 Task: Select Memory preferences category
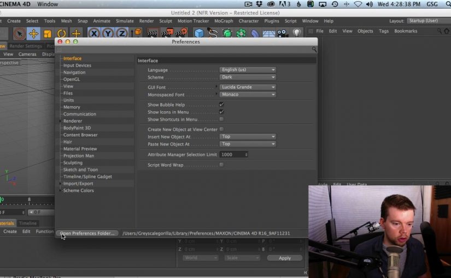point(72,107)
